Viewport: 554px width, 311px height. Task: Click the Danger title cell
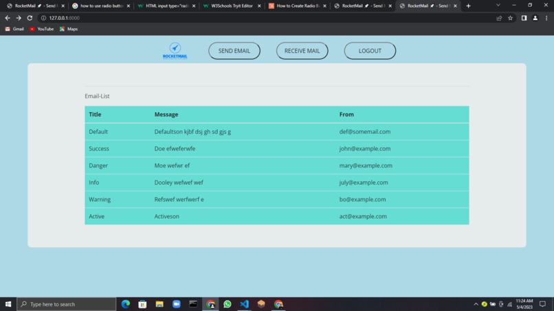[x=98, y=165]
